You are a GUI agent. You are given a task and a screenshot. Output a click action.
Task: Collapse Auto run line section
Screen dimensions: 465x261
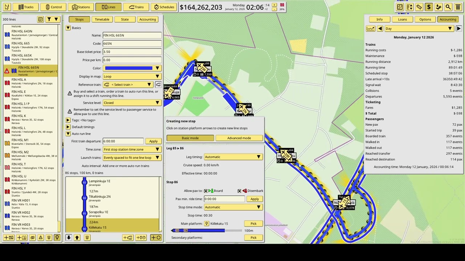coord(68,134)
